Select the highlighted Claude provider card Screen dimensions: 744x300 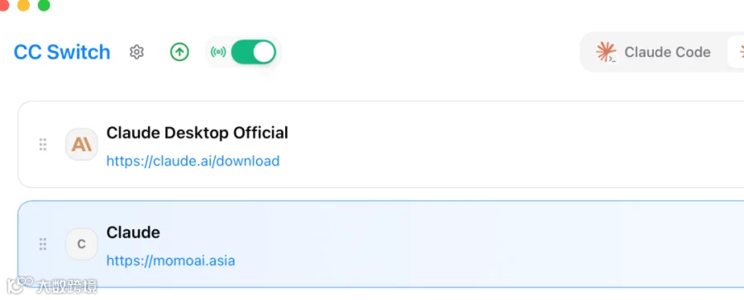[x=380, y=244]
